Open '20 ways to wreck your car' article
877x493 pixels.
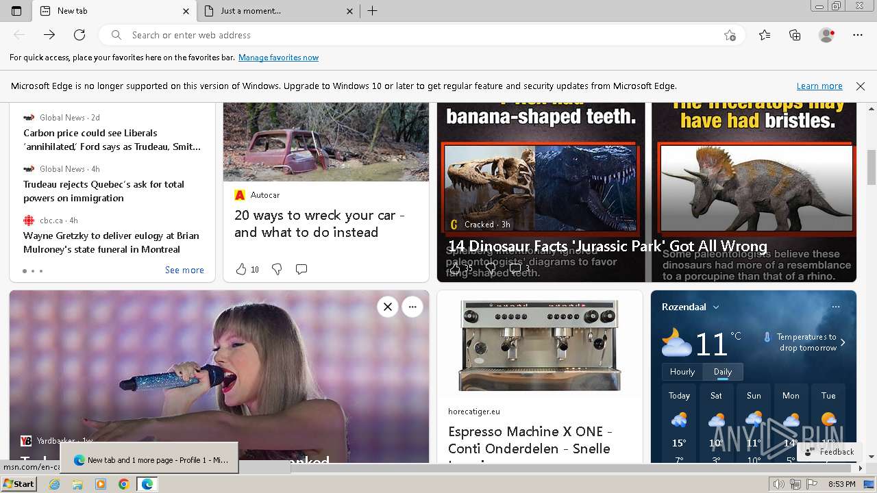point(319,224)
